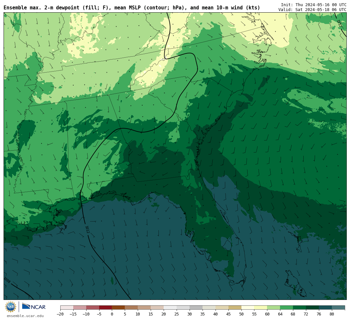Viewport: 350px width, 320px height.
Task: Select the 45–50 tan colorbar swatch
Action: [235, 308]
